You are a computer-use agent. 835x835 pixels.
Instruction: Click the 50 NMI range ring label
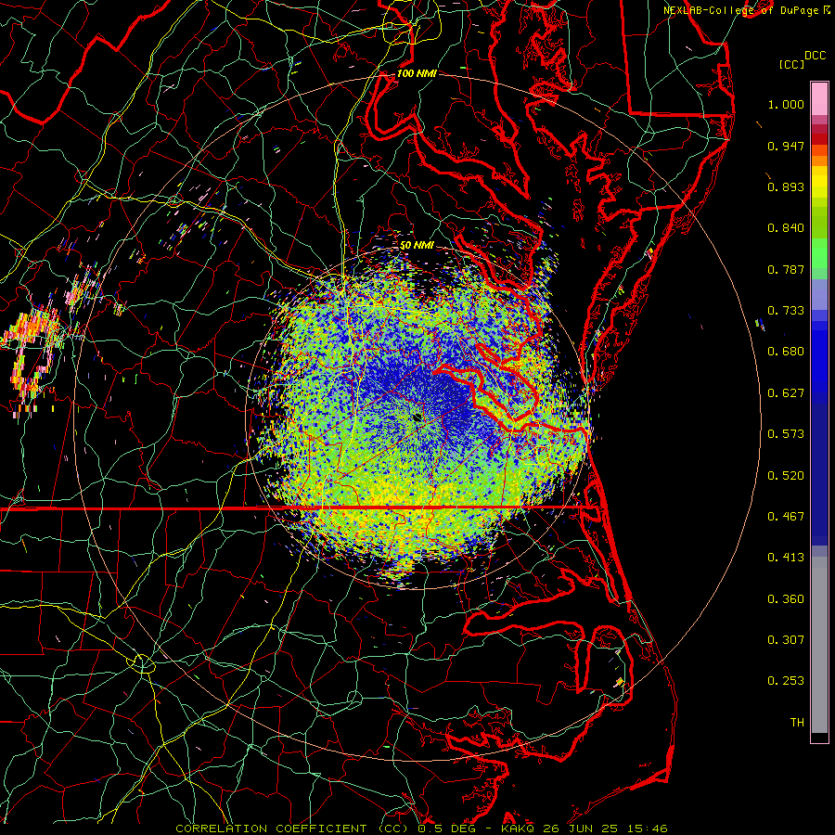pos(417,246)
